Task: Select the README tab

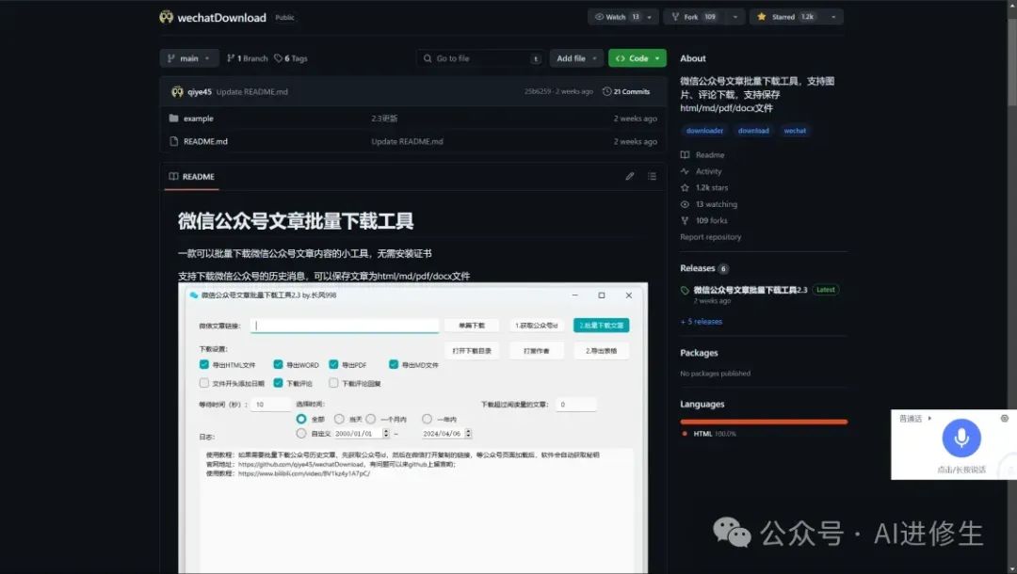Action: click(191, 177)
